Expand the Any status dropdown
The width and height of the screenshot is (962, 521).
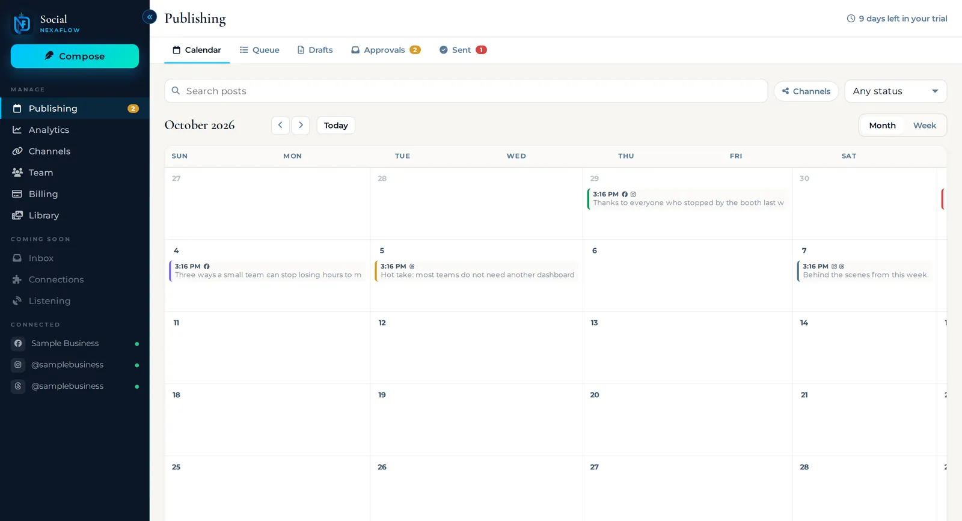coord(896,91)
